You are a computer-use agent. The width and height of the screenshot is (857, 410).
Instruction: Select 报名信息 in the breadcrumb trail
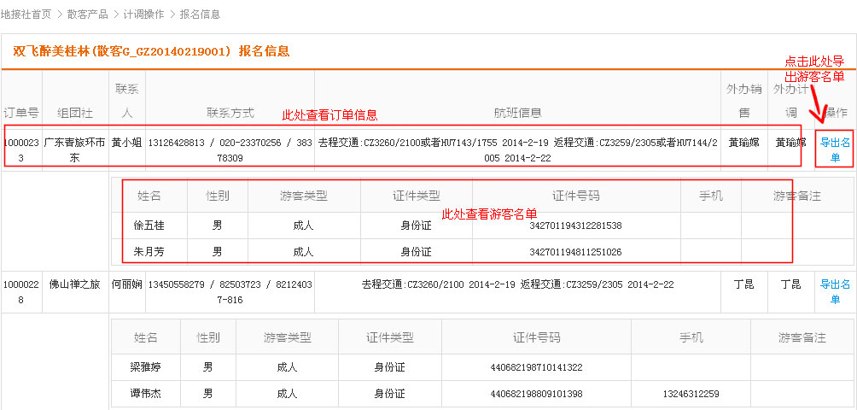(x=200, y=14)
